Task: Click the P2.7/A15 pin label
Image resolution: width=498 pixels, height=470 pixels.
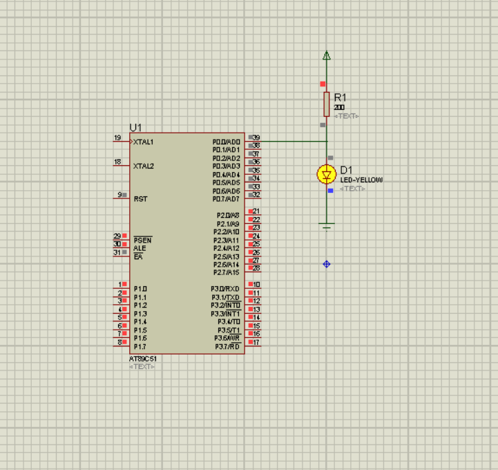Action: point(226,272)
